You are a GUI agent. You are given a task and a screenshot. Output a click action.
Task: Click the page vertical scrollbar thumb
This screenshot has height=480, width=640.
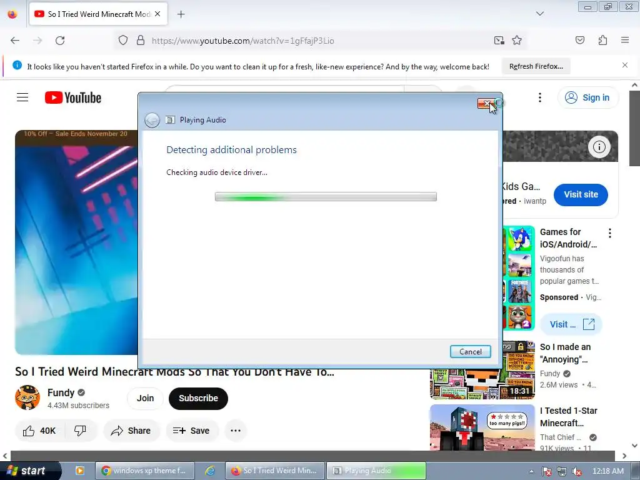(x=635, y=128)
